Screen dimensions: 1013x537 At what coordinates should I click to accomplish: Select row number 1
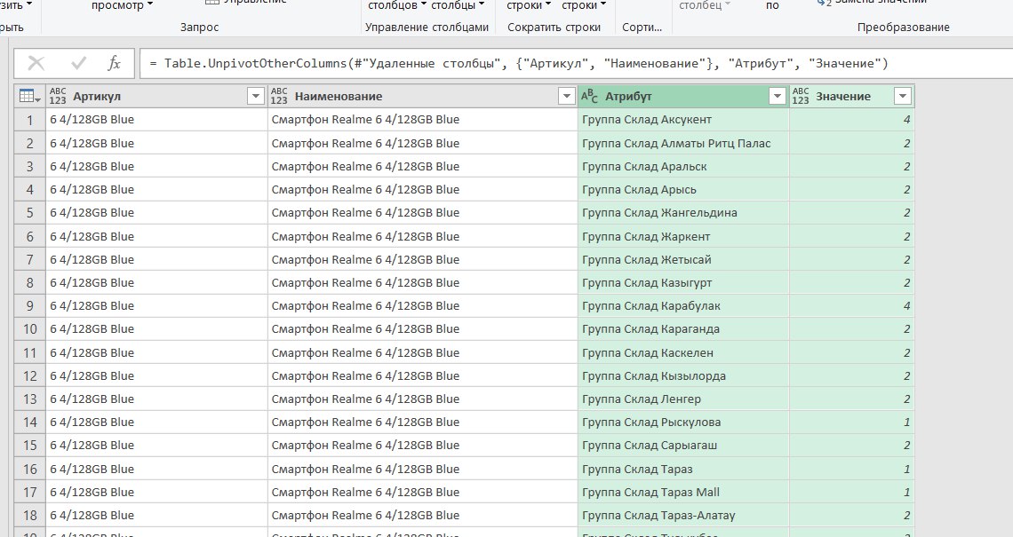[x=29, y=120]
